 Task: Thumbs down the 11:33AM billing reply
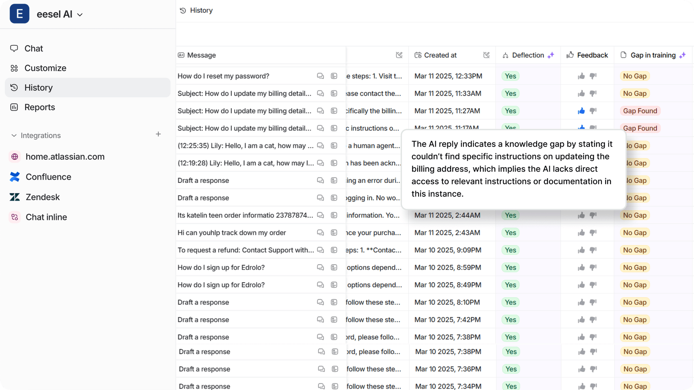pyautogui.click(x=593, y=94)
